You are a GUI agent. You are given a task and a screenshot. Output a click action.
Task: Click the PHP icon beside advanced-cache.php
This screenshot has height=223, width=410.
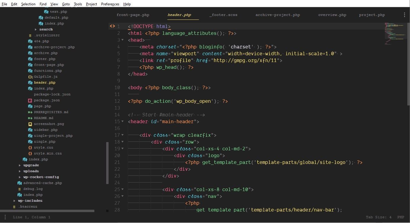(x=20, y=183)
